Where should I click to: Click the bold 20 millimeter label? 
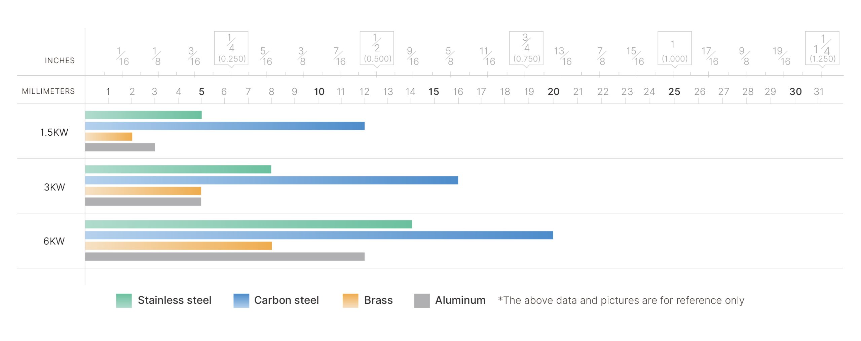(x=554, y=92)
